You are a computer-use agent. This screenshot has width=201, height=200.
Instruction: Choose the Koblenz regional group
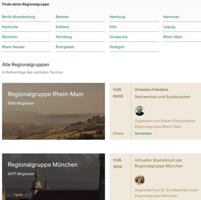point(62,27)
